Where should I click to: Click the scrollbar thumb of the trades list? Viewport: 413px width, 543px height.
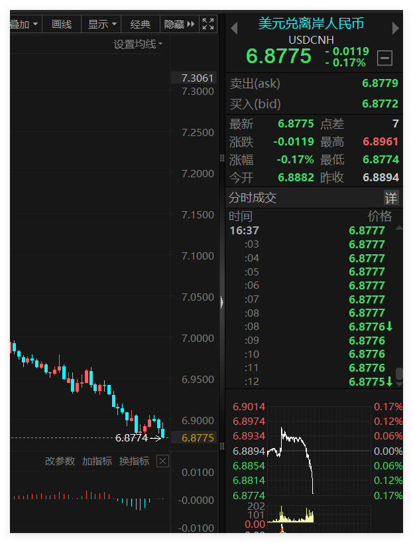pos(399,373)
